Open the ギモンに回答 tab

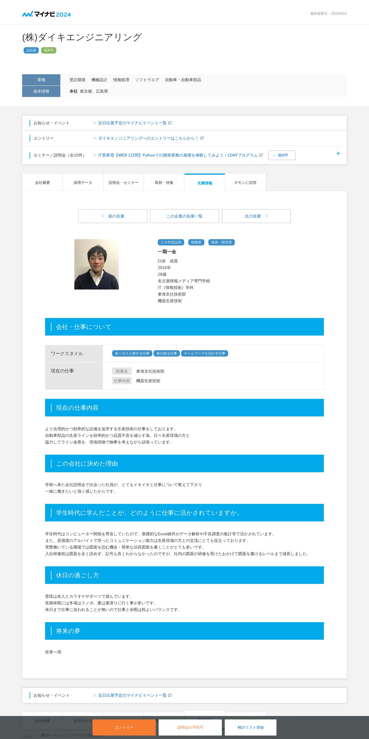(245, 182)
